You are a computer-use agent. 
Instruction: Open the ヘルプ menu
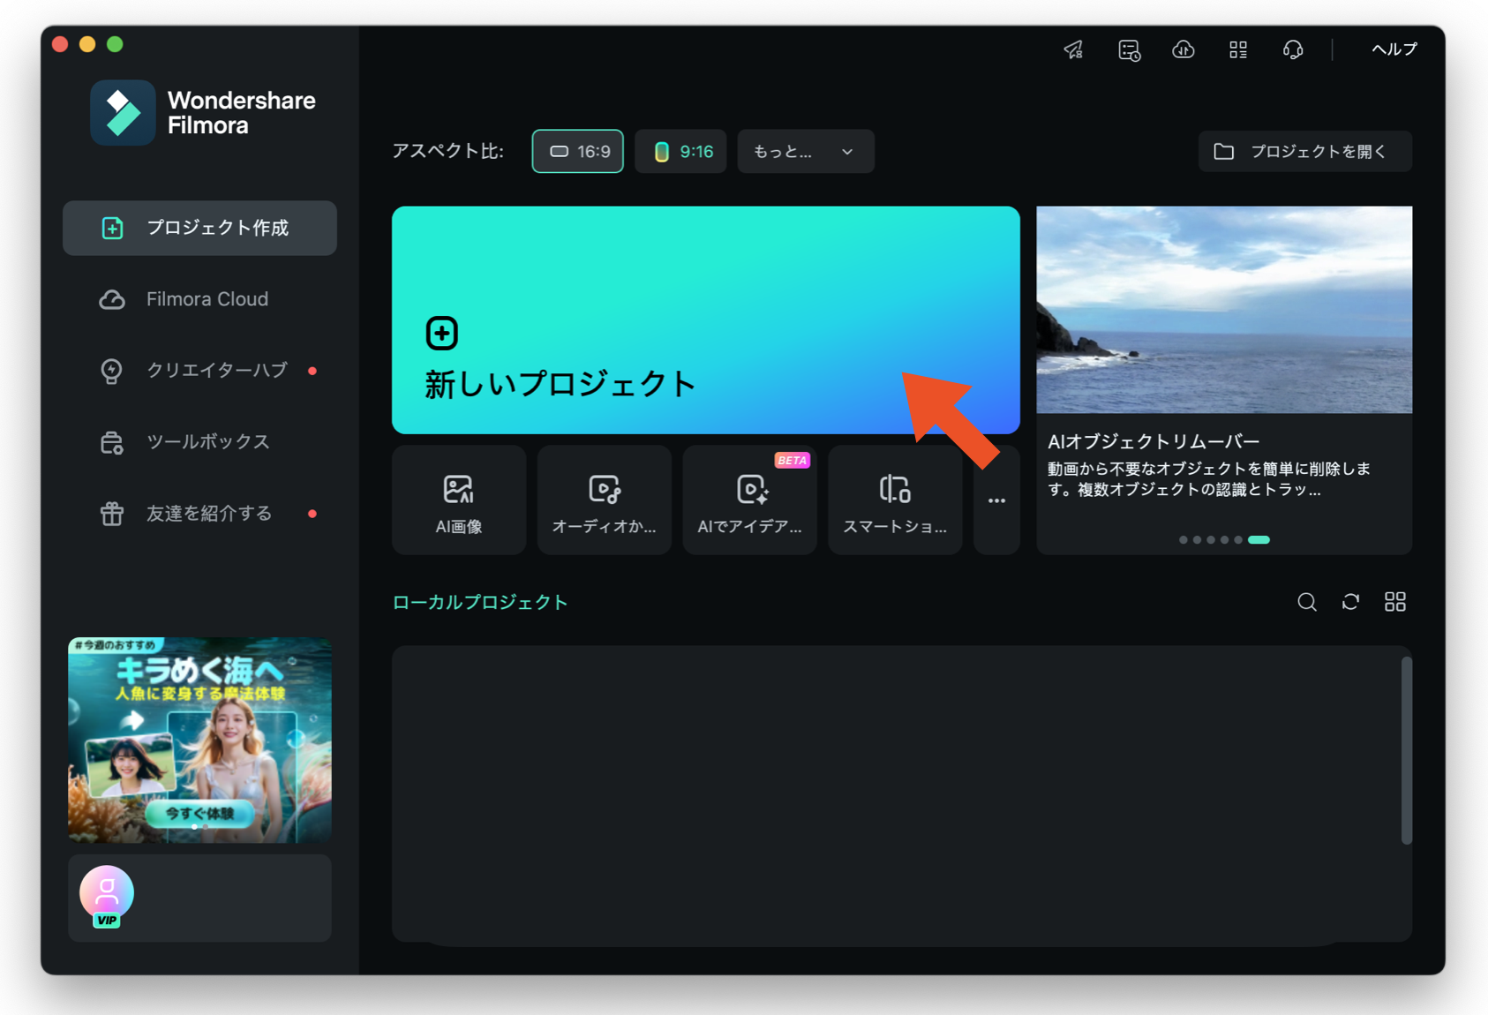click(1394, 49)
